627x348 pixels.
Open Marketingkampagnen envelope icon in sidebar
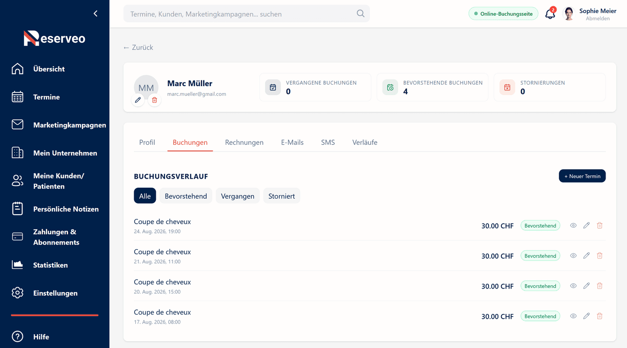[18, 125]
